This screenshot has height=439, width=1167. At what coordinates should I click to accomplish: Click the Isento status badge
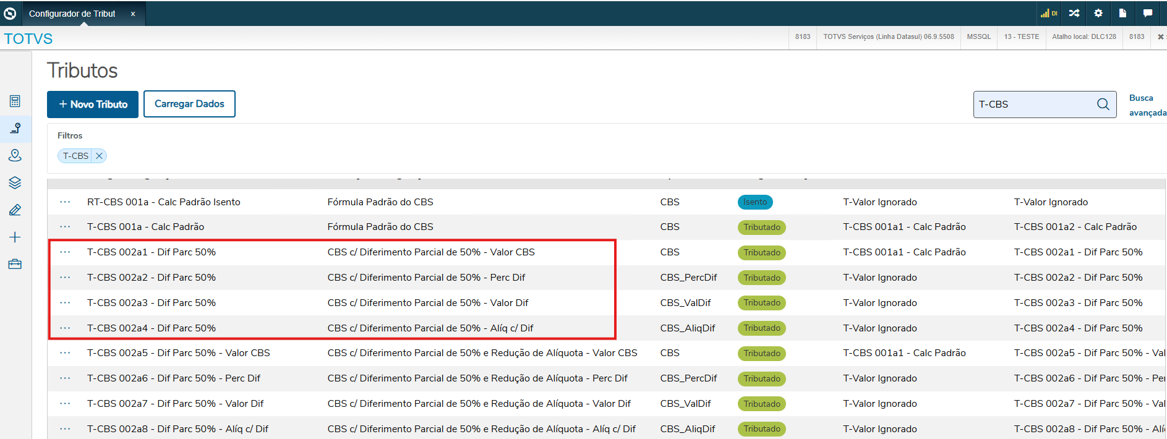click(x=755, y=202)
